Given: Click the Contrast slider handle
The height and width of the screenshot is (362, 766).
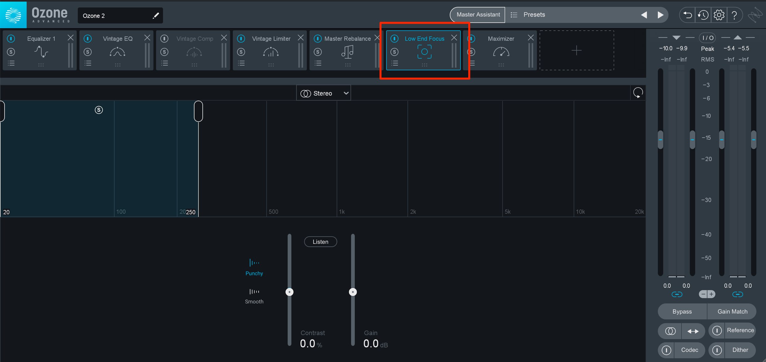Looking at the screenshot, I should [x=289, y=292].
